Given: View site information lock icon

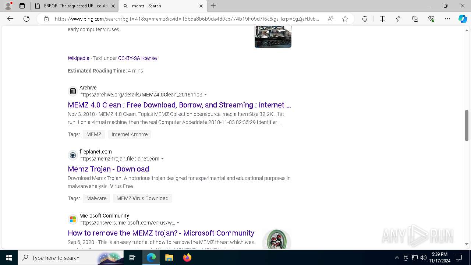Looking at the screenshot, I should [x=46, y=19].
